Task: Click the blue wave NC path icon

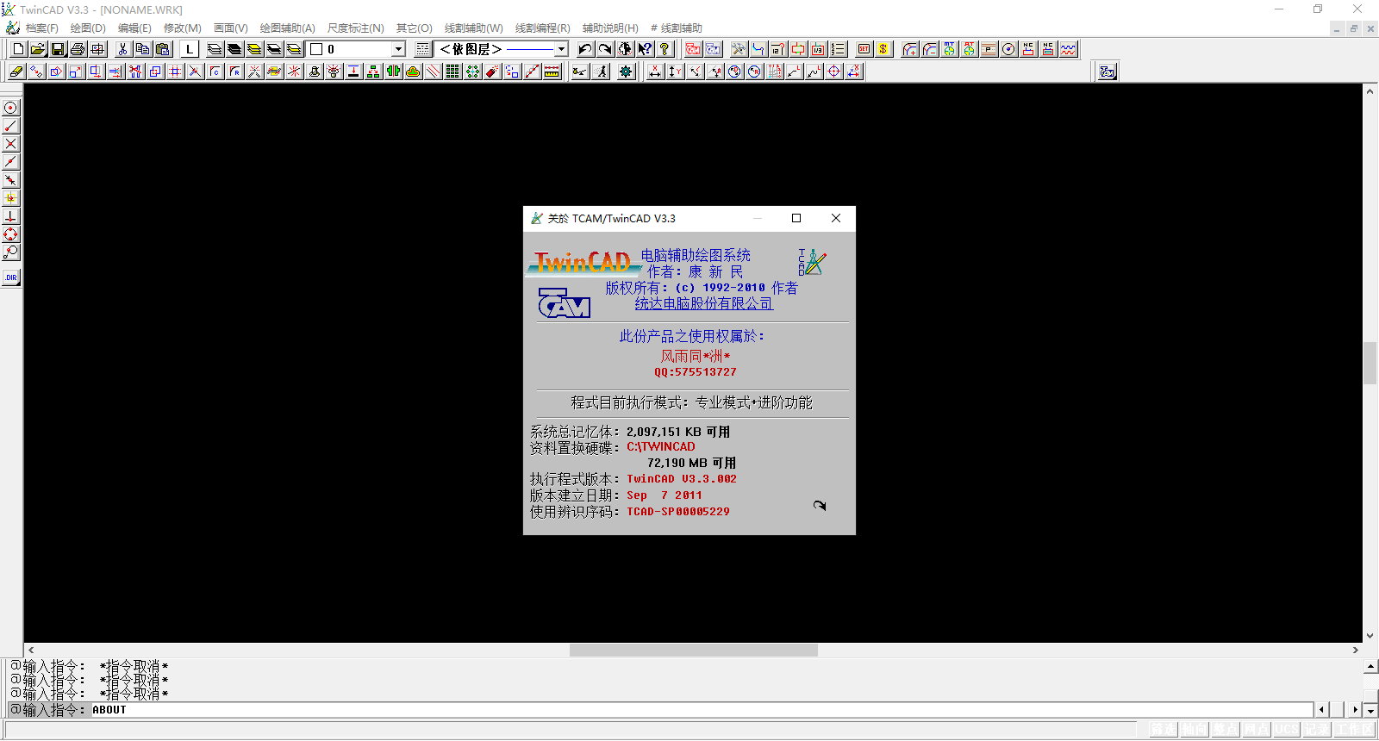Action: coord(1068,49)
